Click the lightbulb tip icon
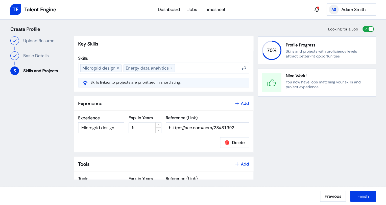Image resolution: width=386 pixels, height=205 pixels. tap(85, 82)
